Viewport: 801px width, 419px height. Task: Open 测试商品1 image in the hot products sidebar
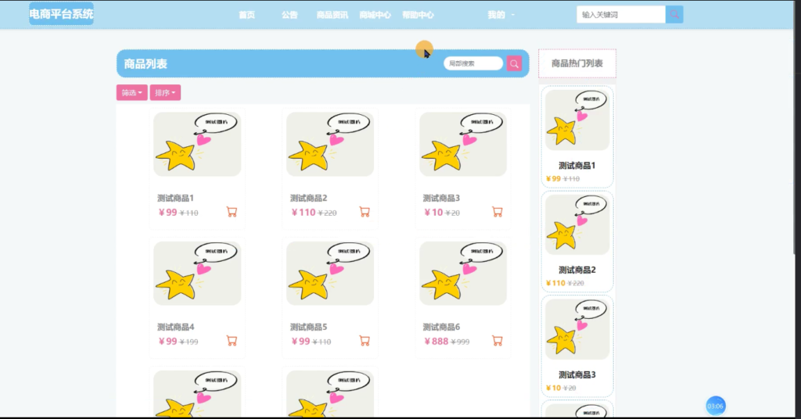(x=577, y=120)
